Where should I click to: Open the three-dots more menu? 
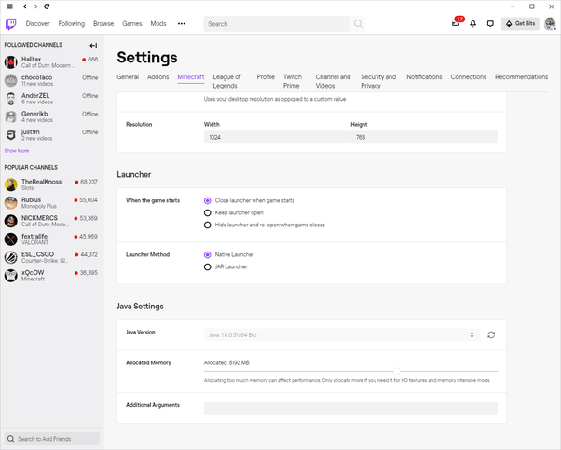click(182, 24)
